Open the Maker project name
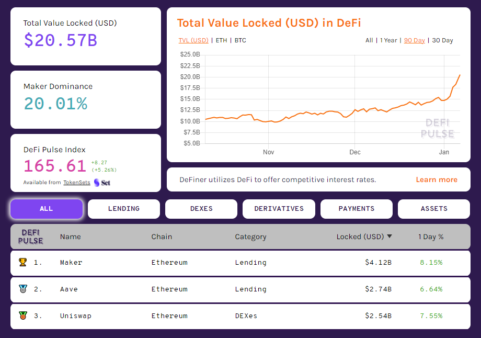This screenshot has height=338, width=481. coord(71,263)
